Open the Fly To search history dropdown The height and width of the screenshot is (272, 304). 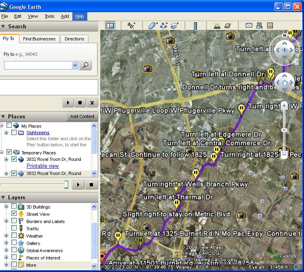tap(75, 65)
